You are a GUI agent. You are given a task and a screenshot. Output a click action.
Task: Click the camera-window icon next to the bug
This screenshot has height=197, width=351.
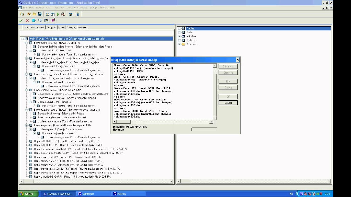70,14
